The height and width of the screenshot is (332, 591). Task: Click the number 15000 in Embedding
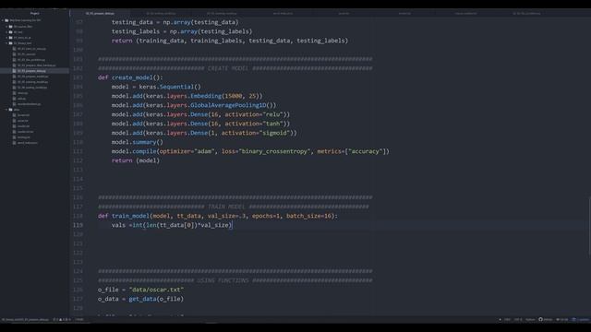click(234, 96)
